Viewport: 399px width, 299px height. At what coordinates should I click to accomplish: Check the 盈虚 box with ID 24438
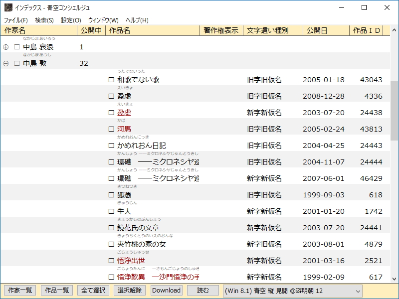tap(111, 113)
